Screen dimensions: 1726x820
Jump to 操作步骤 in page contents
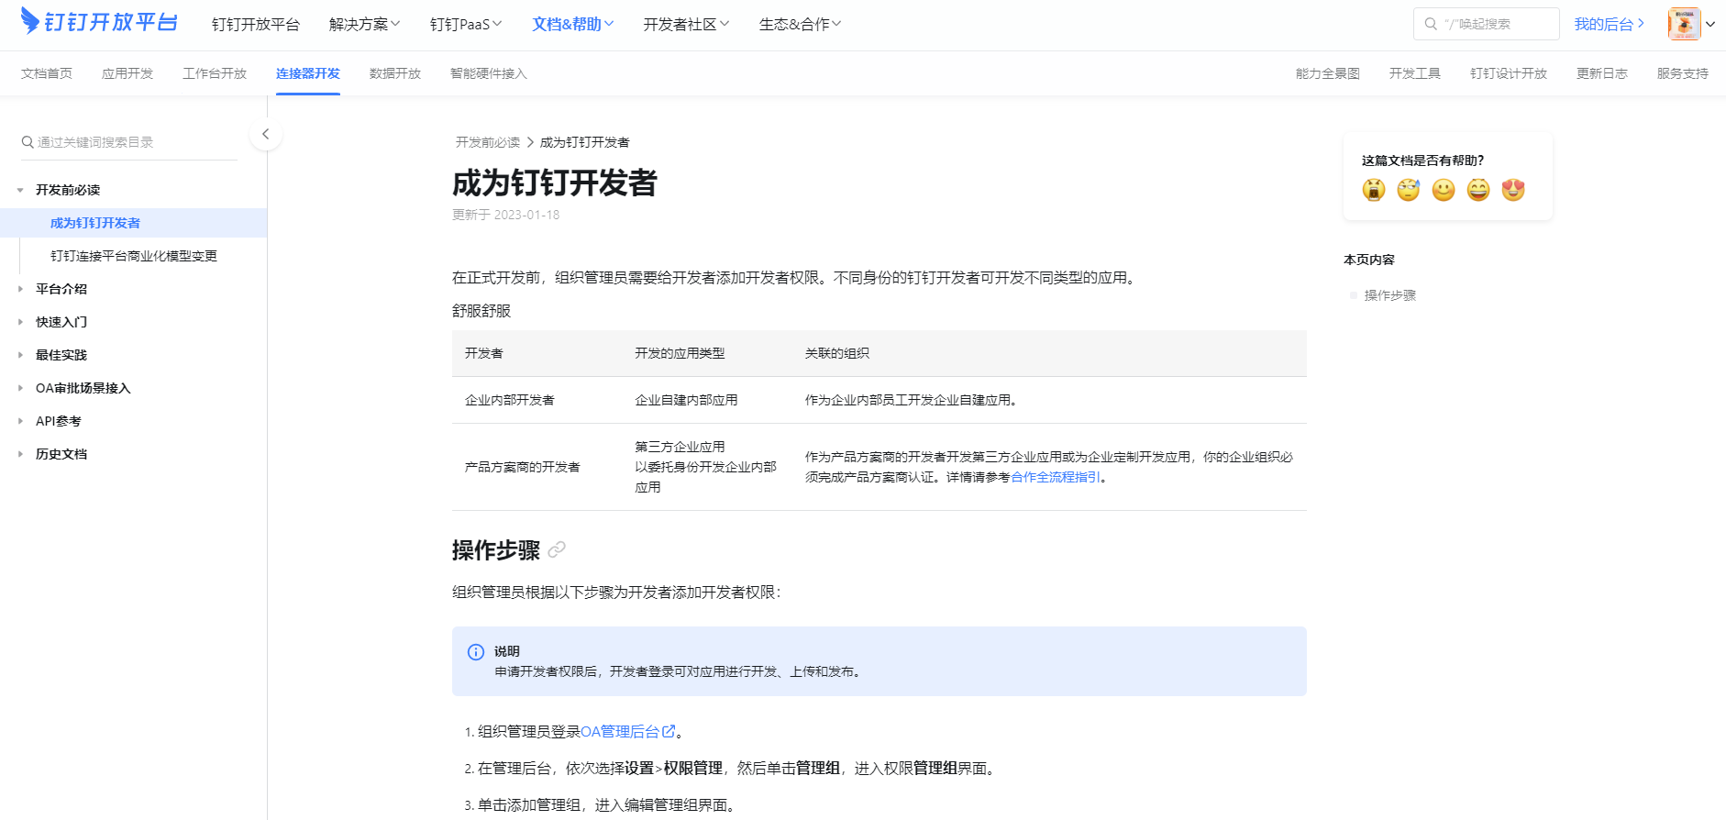(x=1390, y=295)
